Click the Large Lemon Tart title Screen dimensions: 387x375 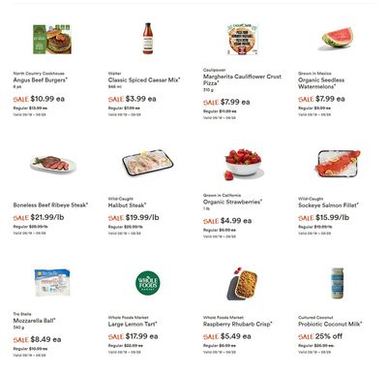(x=133, y=324)
